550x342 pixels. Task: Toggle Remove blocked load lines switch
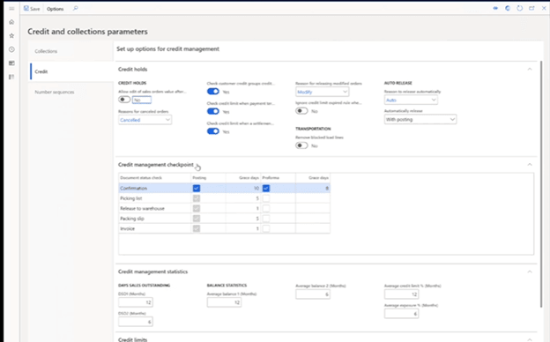click(x=301, y=145)
